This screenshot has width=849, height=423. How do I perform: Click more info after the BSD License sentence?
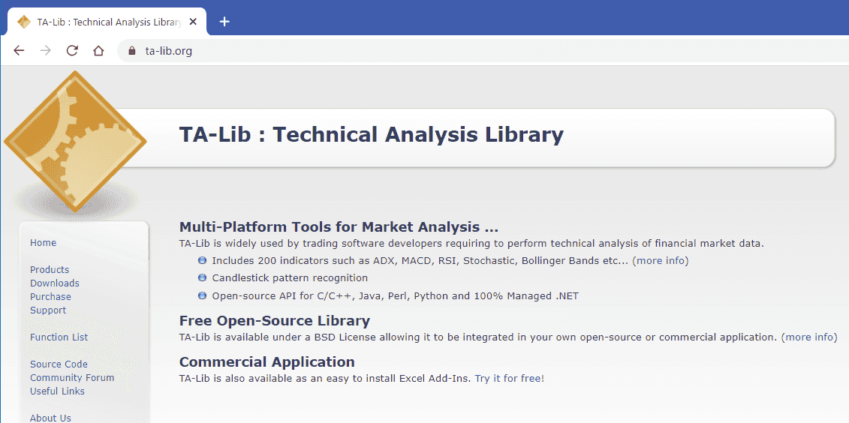point(809,337)
